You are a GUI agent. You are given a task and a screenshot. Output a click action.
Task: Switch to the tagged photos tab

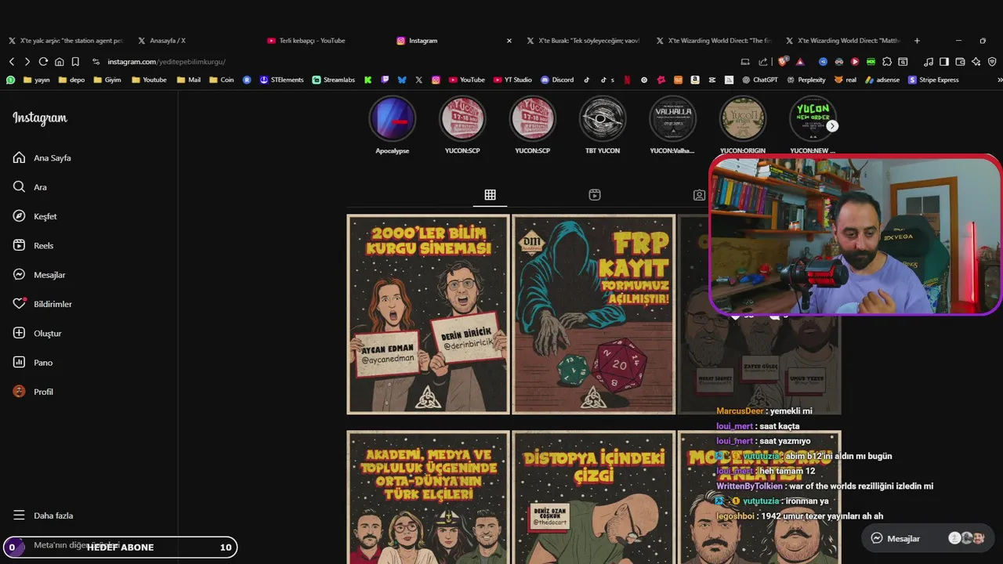click(x=699, y=195)
